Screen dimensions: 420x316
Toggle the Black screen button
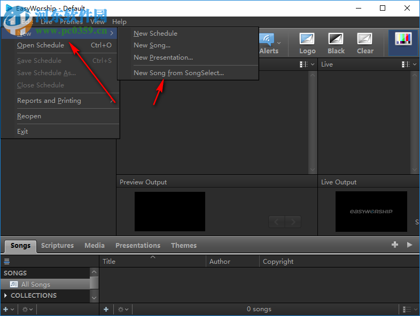tap(336, 44)
